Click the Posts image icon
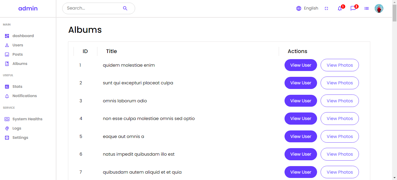397x180 pixels. click(x=7, y=54)
